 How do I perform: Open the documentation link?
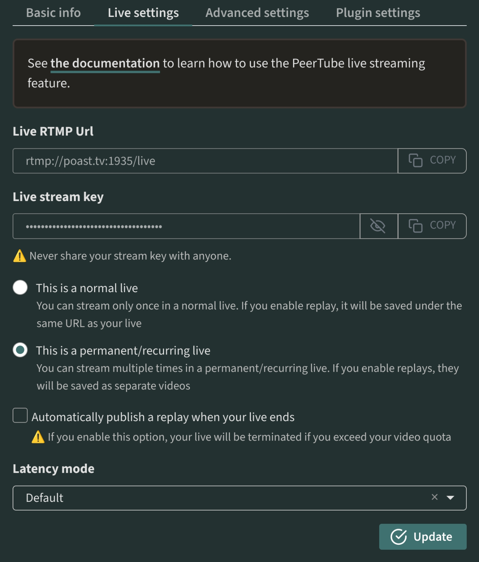pos(105,63)
